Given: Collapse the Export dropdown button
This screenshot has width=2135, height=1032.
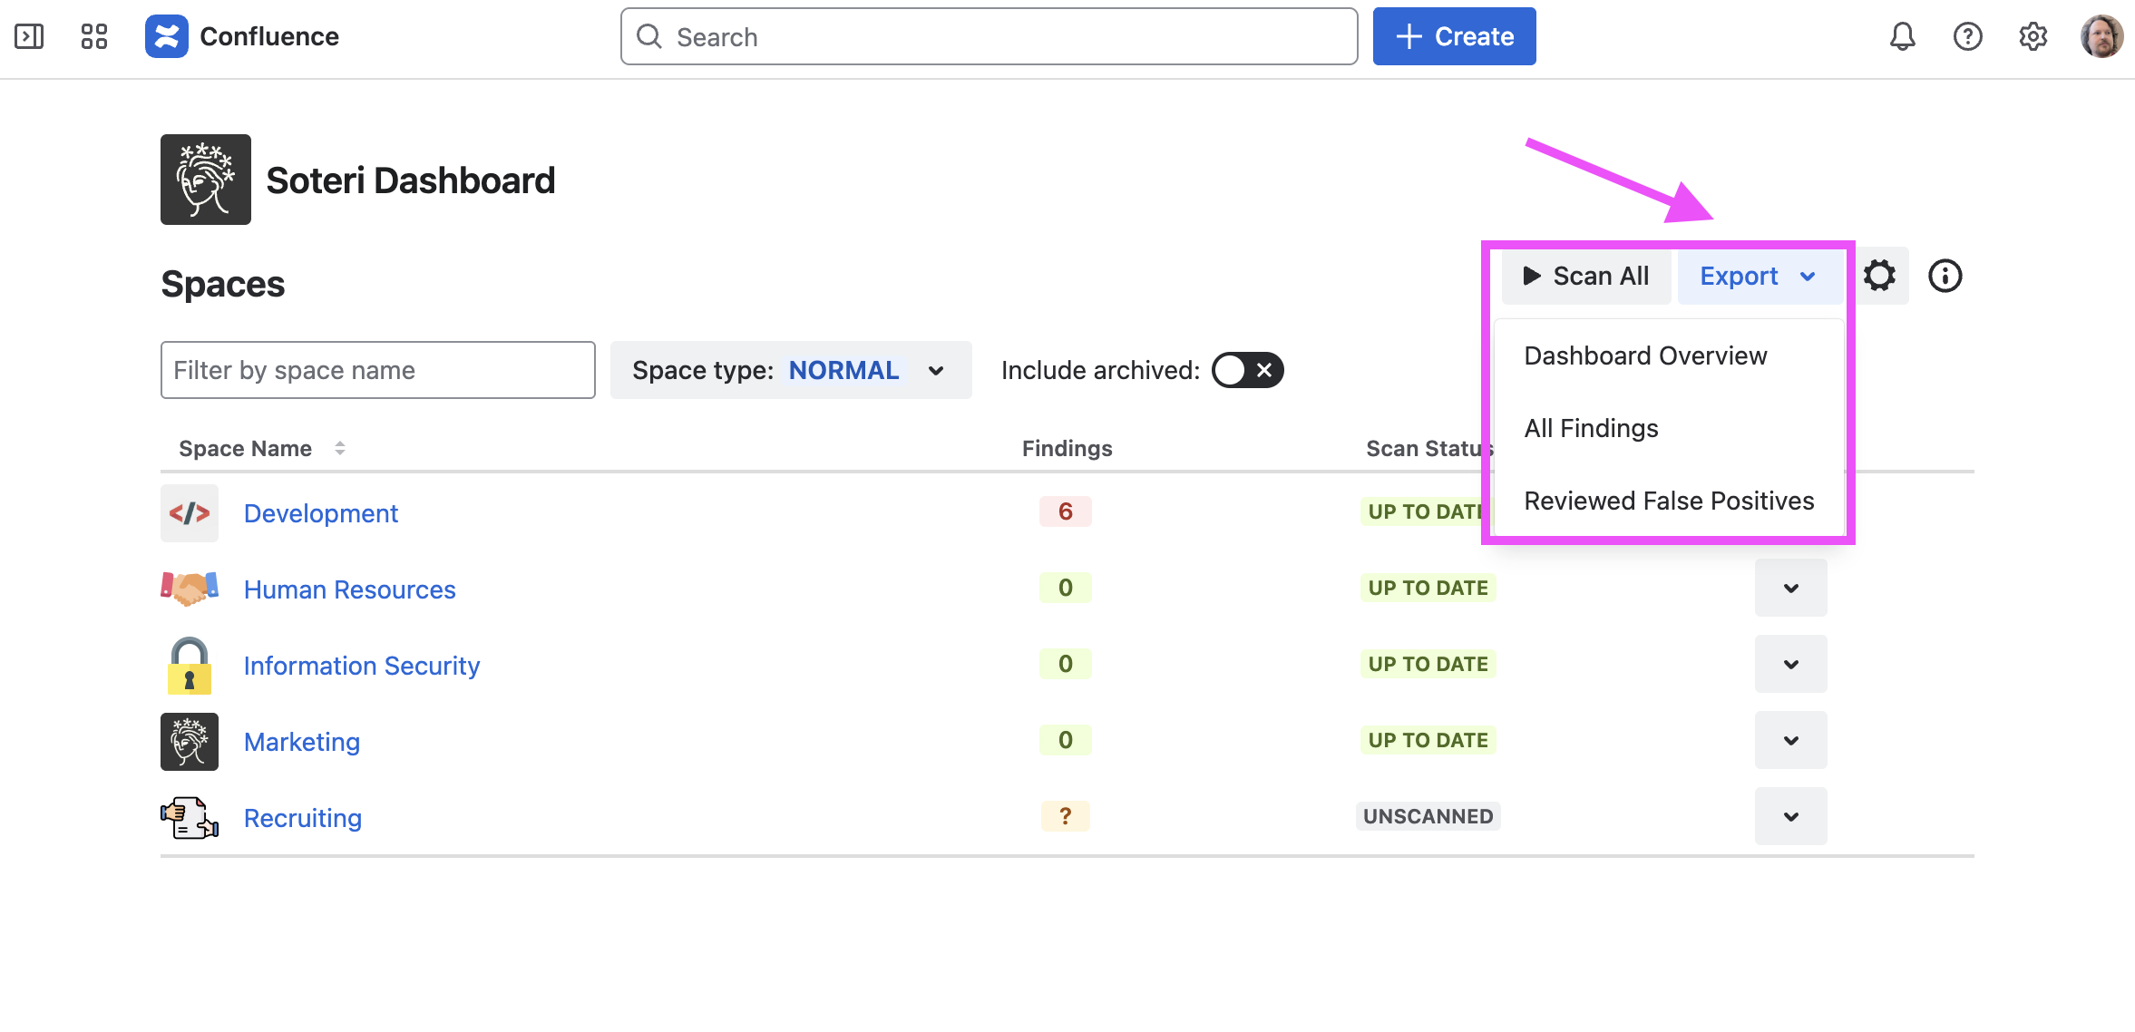Looking at the screenshot, I should coord(1757,276).
